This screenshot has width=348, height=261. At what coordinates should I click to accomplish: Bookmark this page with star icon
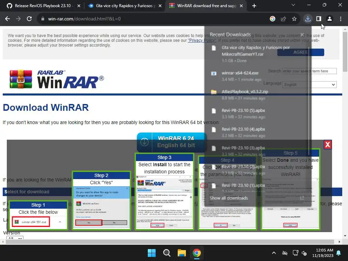(294, 19)
